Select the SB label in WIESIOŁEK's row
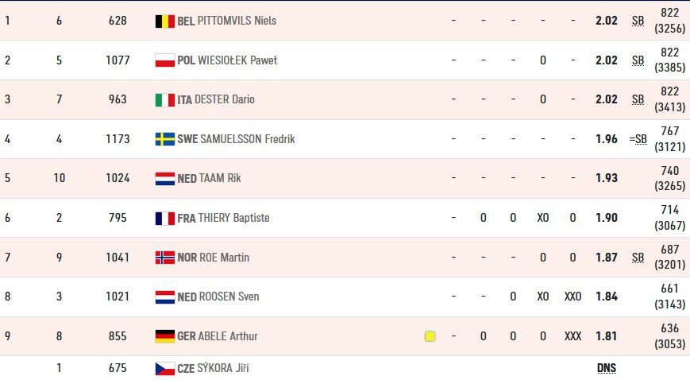690x380 pixels. tap(638, 60)
